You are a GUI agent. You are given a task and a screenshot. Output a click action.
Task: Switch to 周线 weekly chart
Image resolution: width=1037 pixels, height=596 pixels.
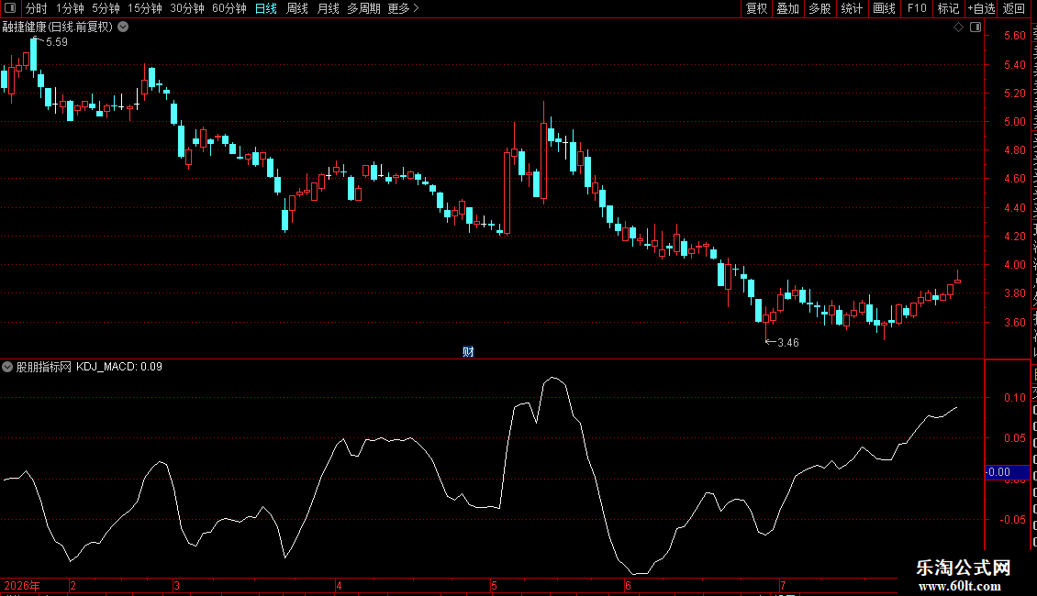pos(297,8)
